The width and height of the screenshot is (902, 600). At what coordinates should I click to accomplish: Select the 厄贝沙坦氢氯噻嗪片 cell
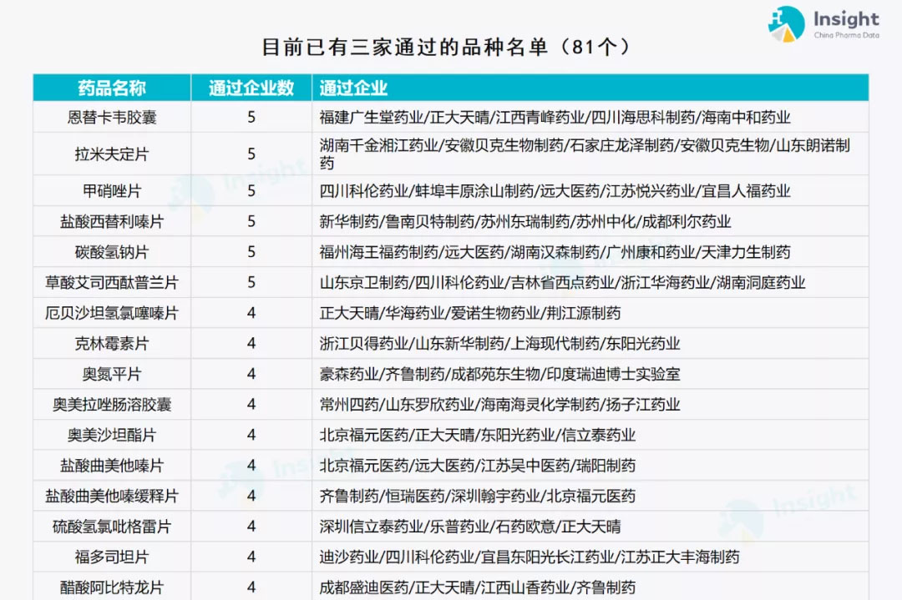pos(112,314)
